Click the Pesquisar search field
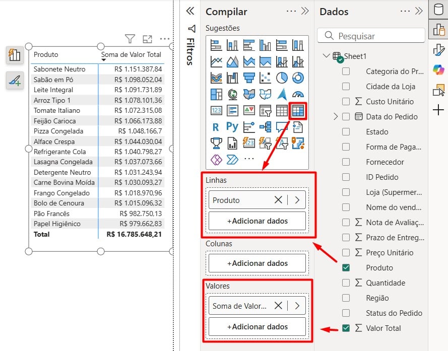The width and height of the screenshot is (448, 351). pyautogui.click(x=371, y=36)
